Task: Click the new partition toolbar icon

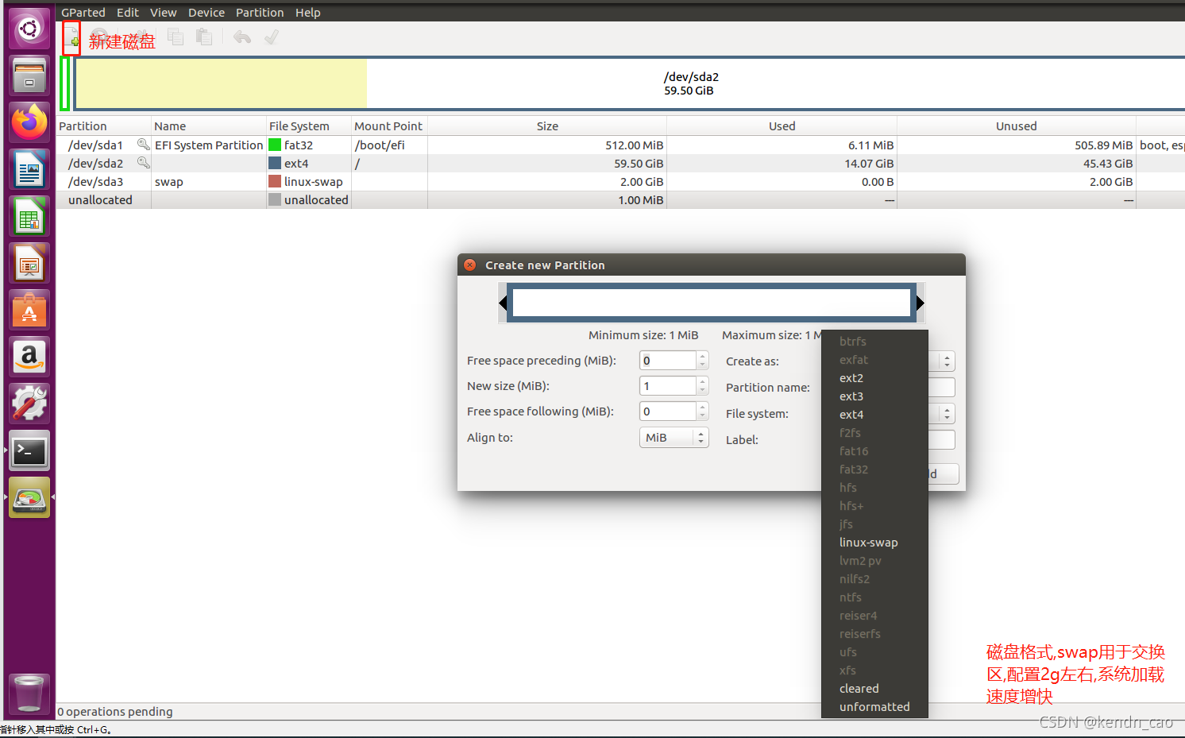Action: click(72, 37)
